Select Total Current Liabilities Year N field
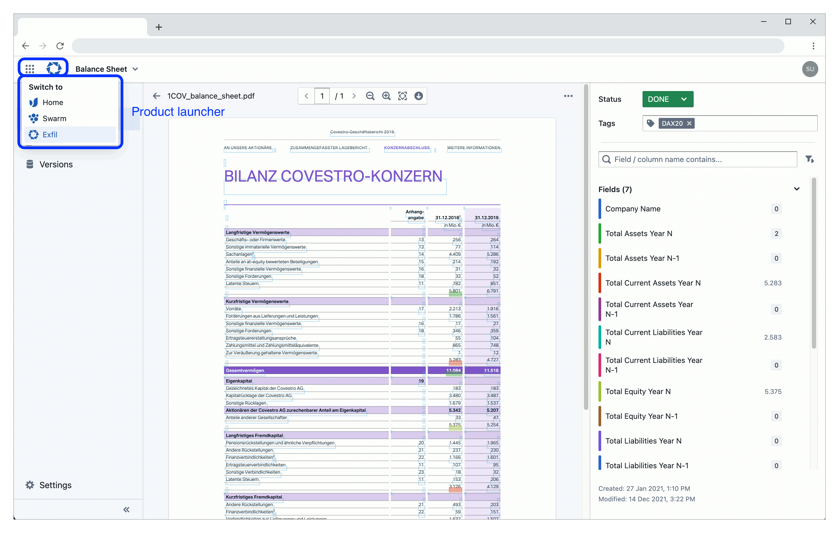 690,337
